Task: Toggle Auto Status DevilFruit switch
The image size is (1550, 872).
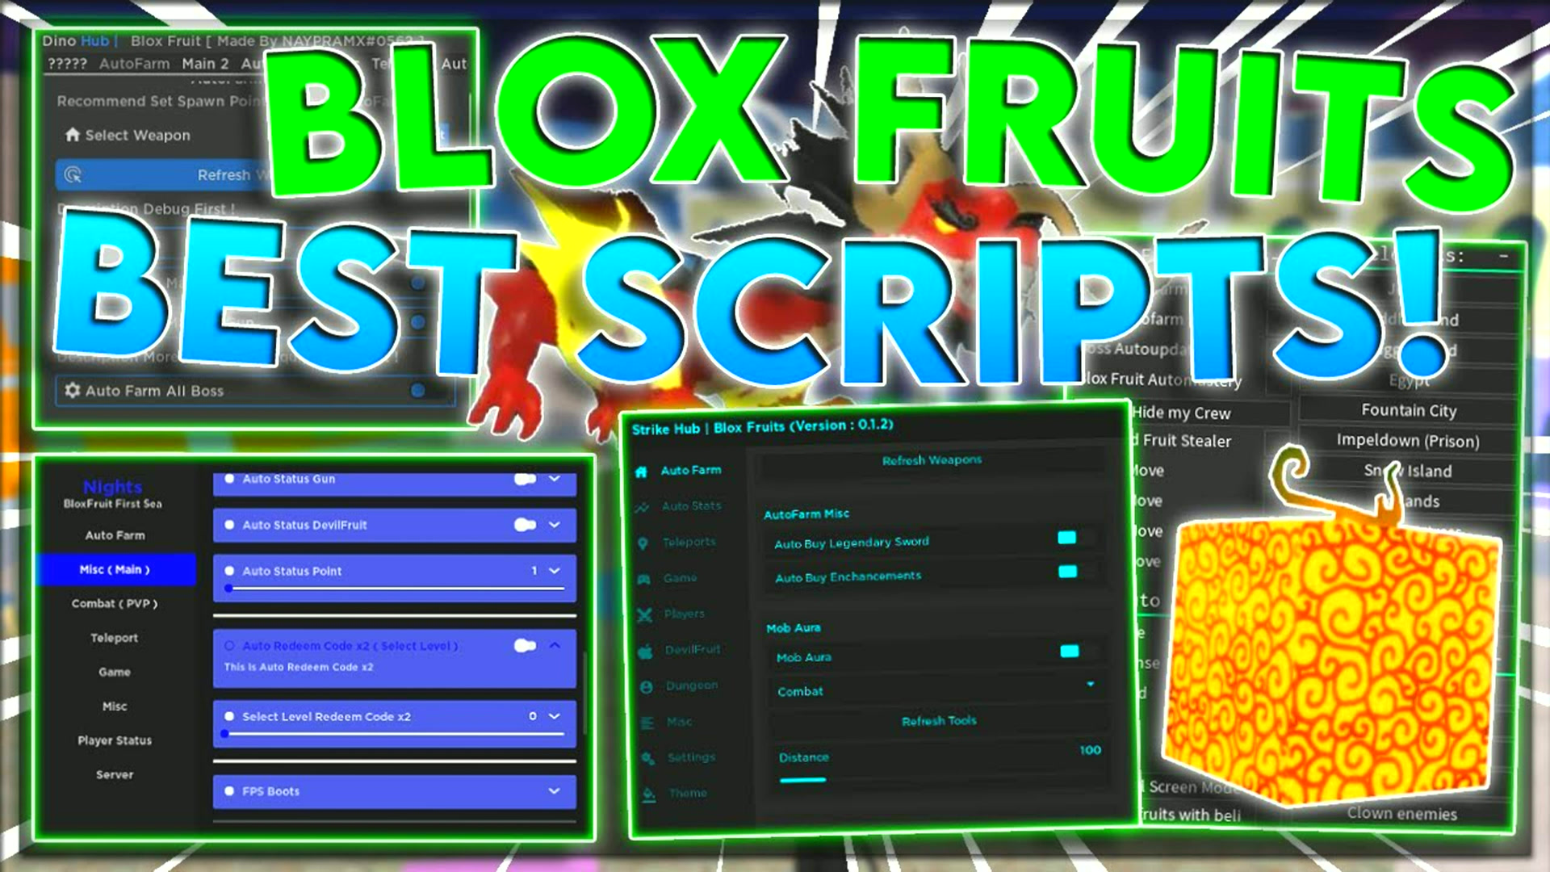Action: pos(525,525)
